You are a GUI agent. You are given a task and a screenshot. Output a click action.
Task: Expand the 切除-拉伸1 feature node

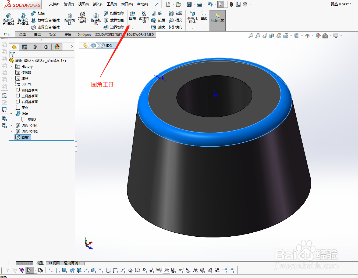pyautogui.click(x=11, y=125)
